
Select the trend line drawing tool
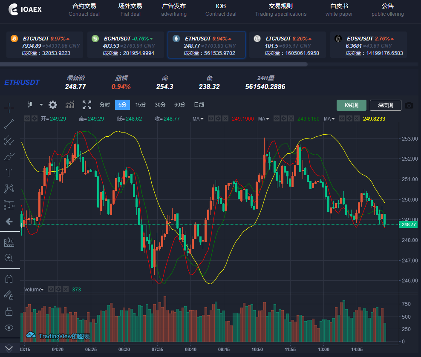click(9, 124)
